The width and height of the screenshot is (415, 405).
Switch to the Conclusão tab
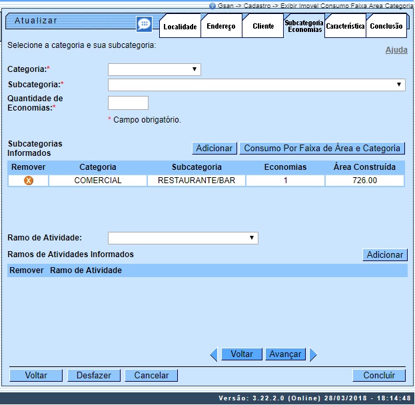(386, 27)
